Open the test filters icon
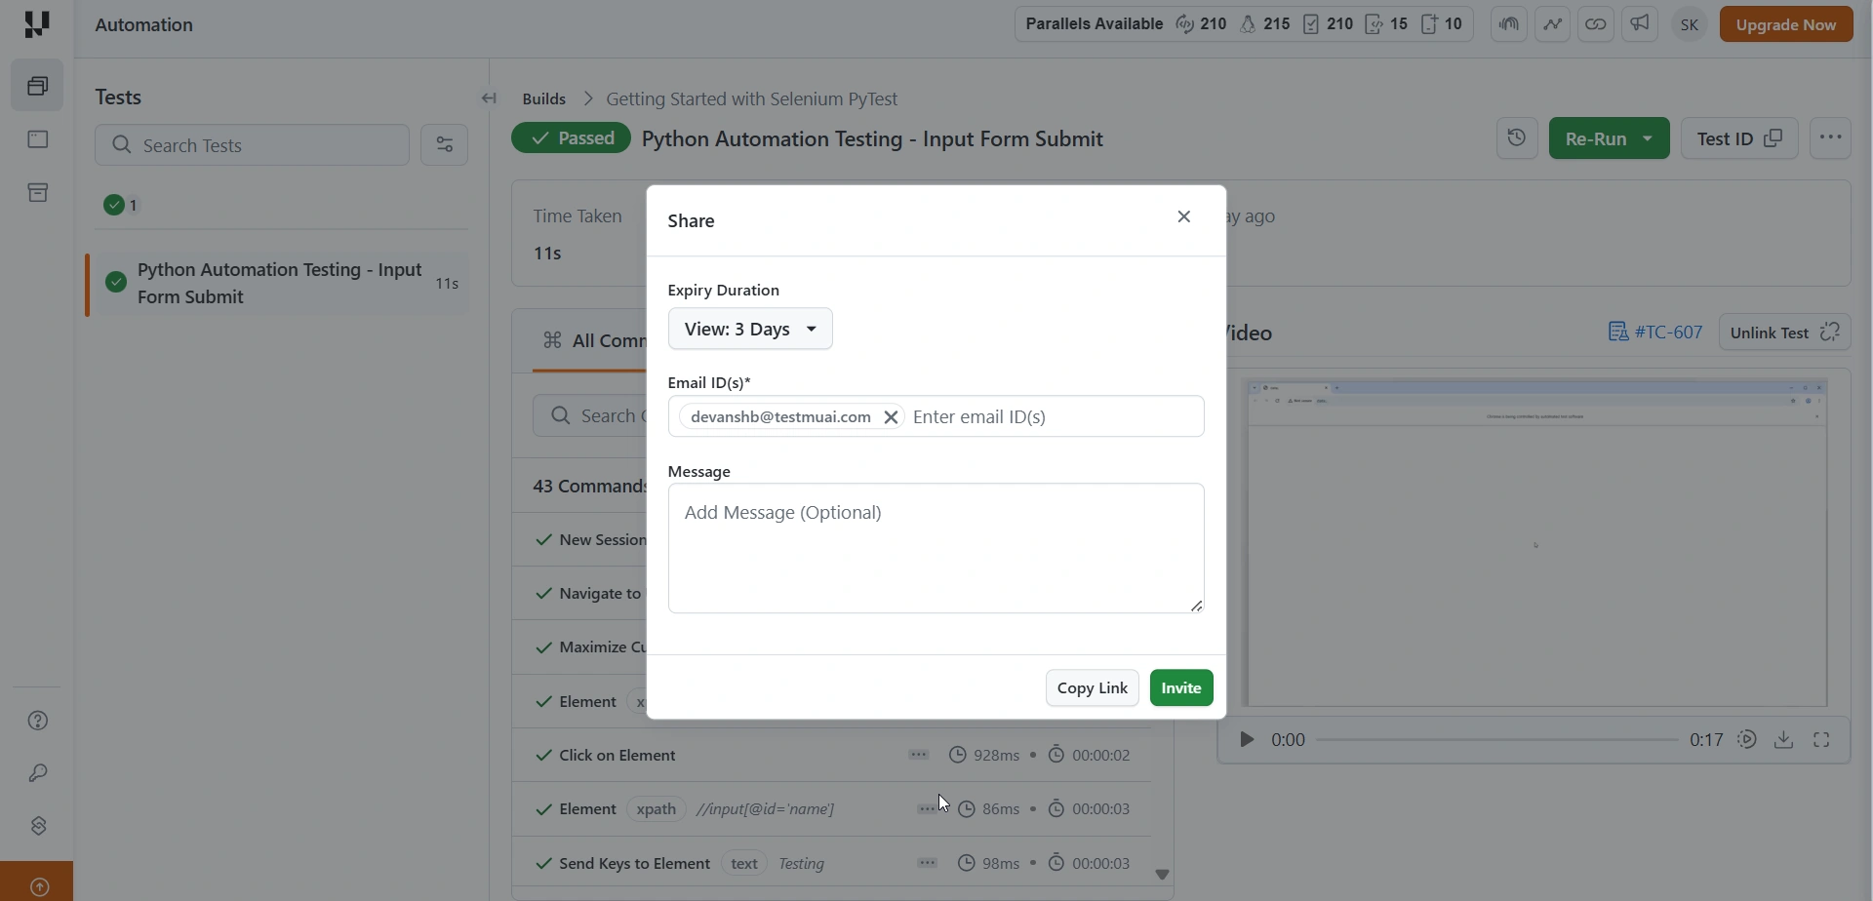The width and height of the screenshot is (1873, 901). point(445,145)
